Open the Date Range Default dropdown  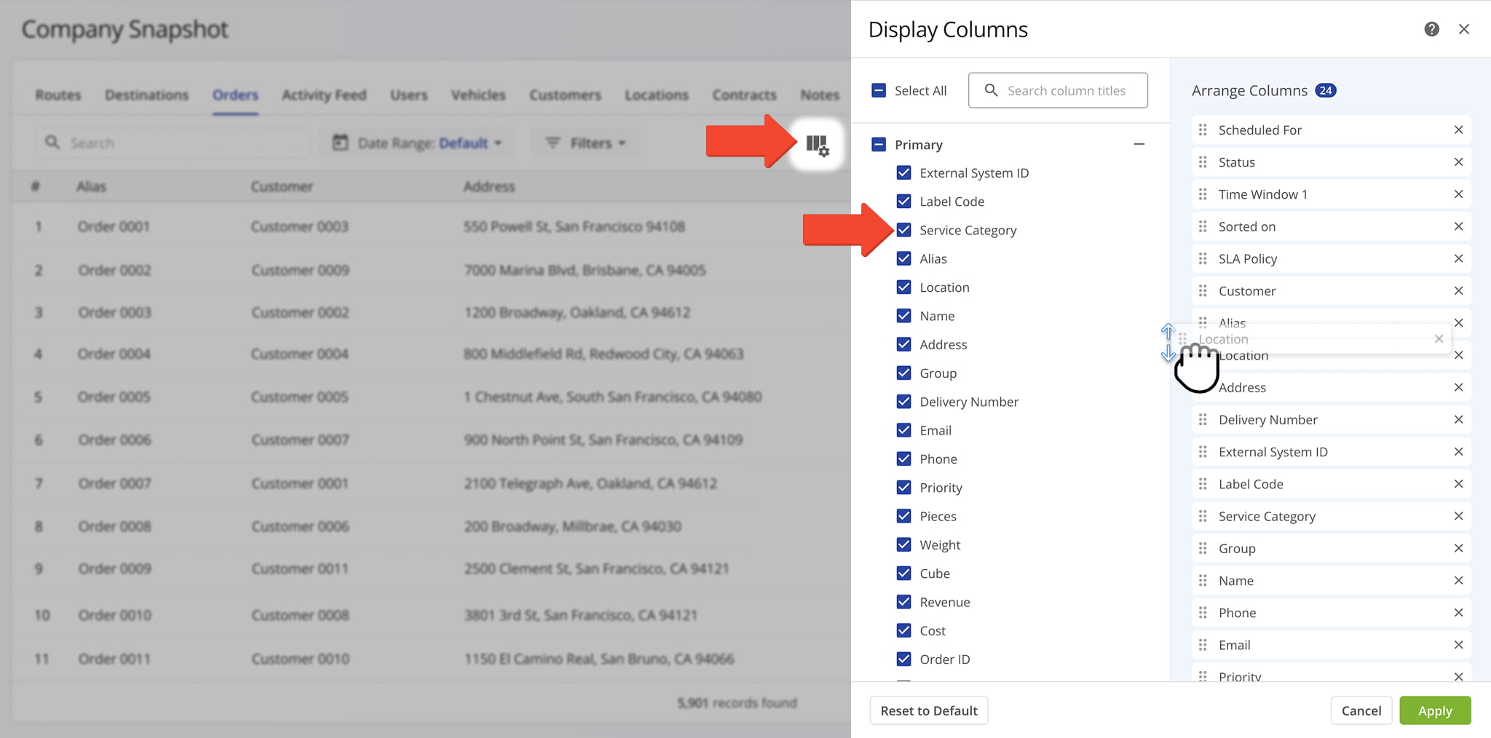click(x=417, y=143)
